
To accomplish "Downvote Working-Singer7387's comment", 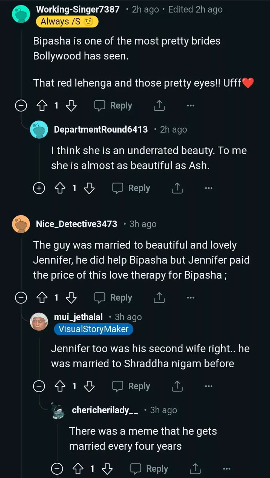I will click(x=71, y=105).
